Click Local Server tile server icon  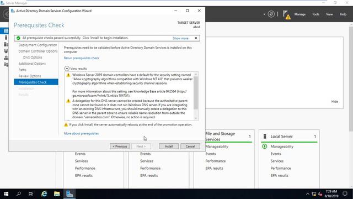coord(265,137)
